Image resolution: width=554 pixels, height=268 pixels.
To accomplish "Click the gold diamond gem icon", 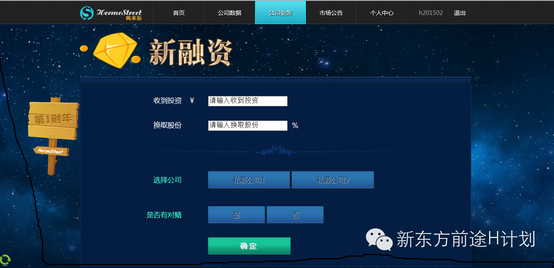I will (x=115, y=50).
